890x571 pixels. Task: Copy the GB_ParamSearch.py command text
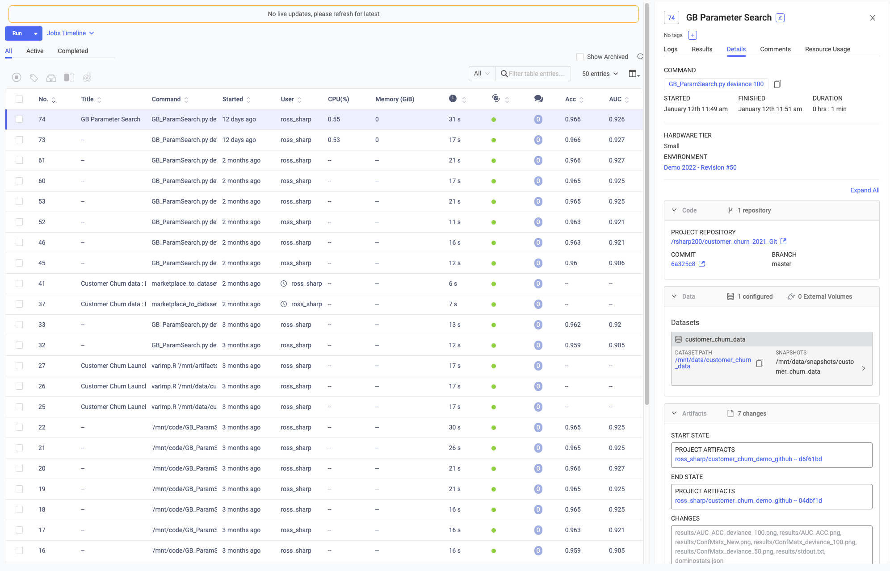click(777, 84)
